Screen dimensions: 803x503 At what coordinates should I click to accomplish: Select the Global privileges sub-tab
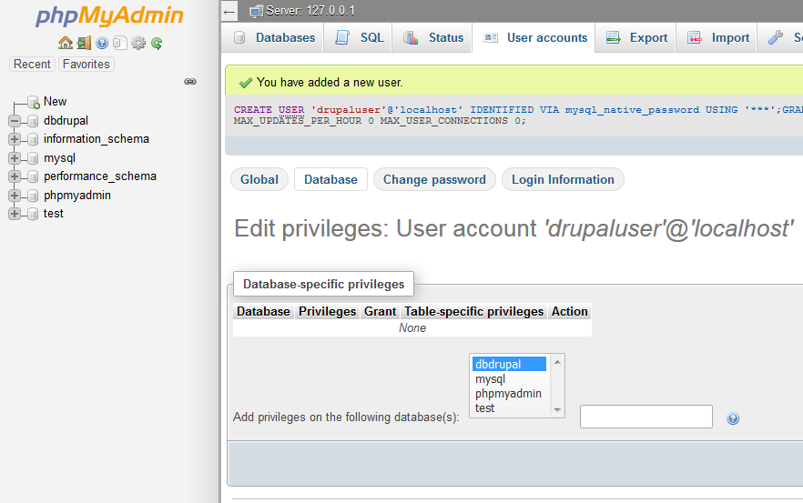click(259, 179)
